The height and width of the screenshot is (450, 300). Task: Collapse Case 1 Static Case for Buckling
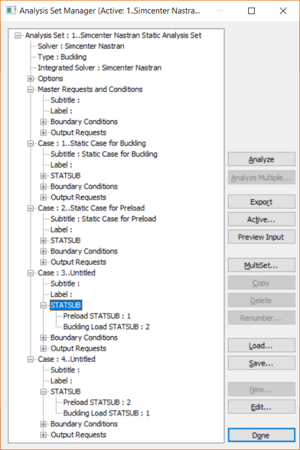30,143
